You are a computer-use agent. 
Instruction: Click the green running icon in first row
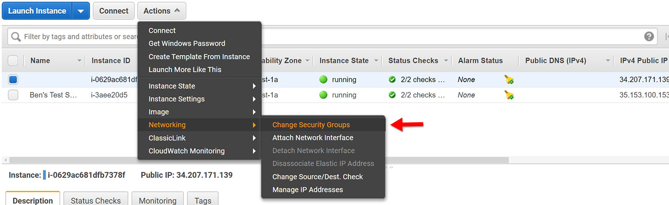(324, 80)
